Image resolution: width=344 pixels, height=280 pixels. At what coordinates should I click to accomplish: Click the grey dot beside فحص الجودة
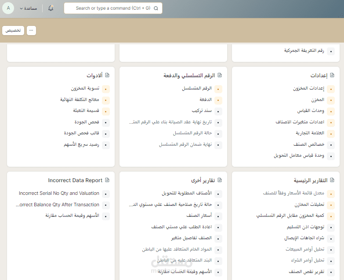coord(106,122)
